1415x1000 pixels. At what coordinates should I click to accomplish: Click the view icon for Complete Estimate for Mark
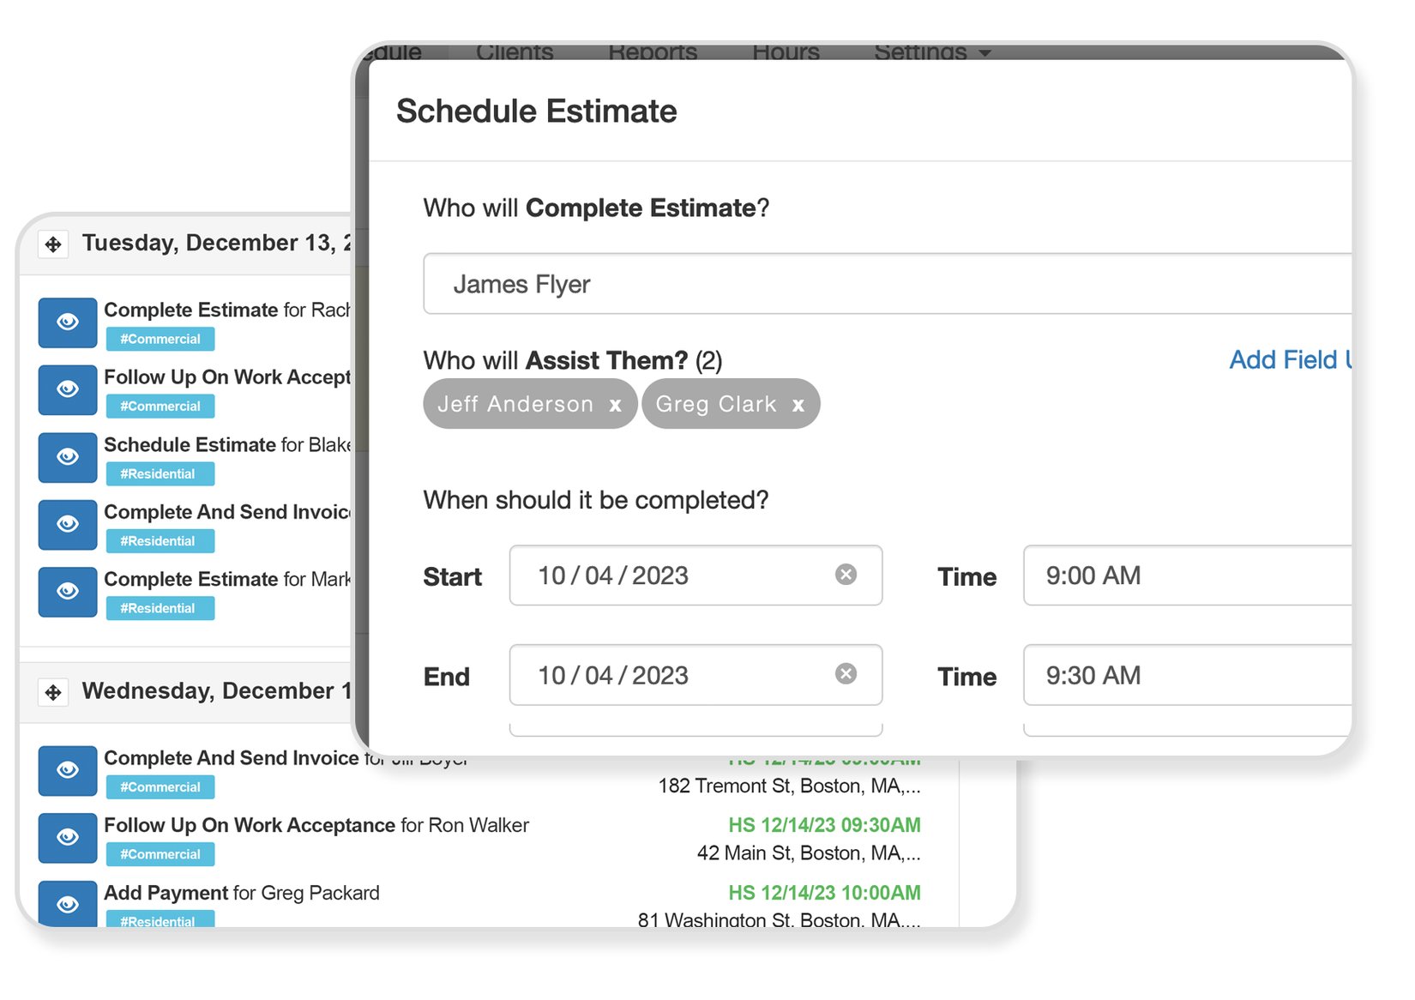coord(67,592)
